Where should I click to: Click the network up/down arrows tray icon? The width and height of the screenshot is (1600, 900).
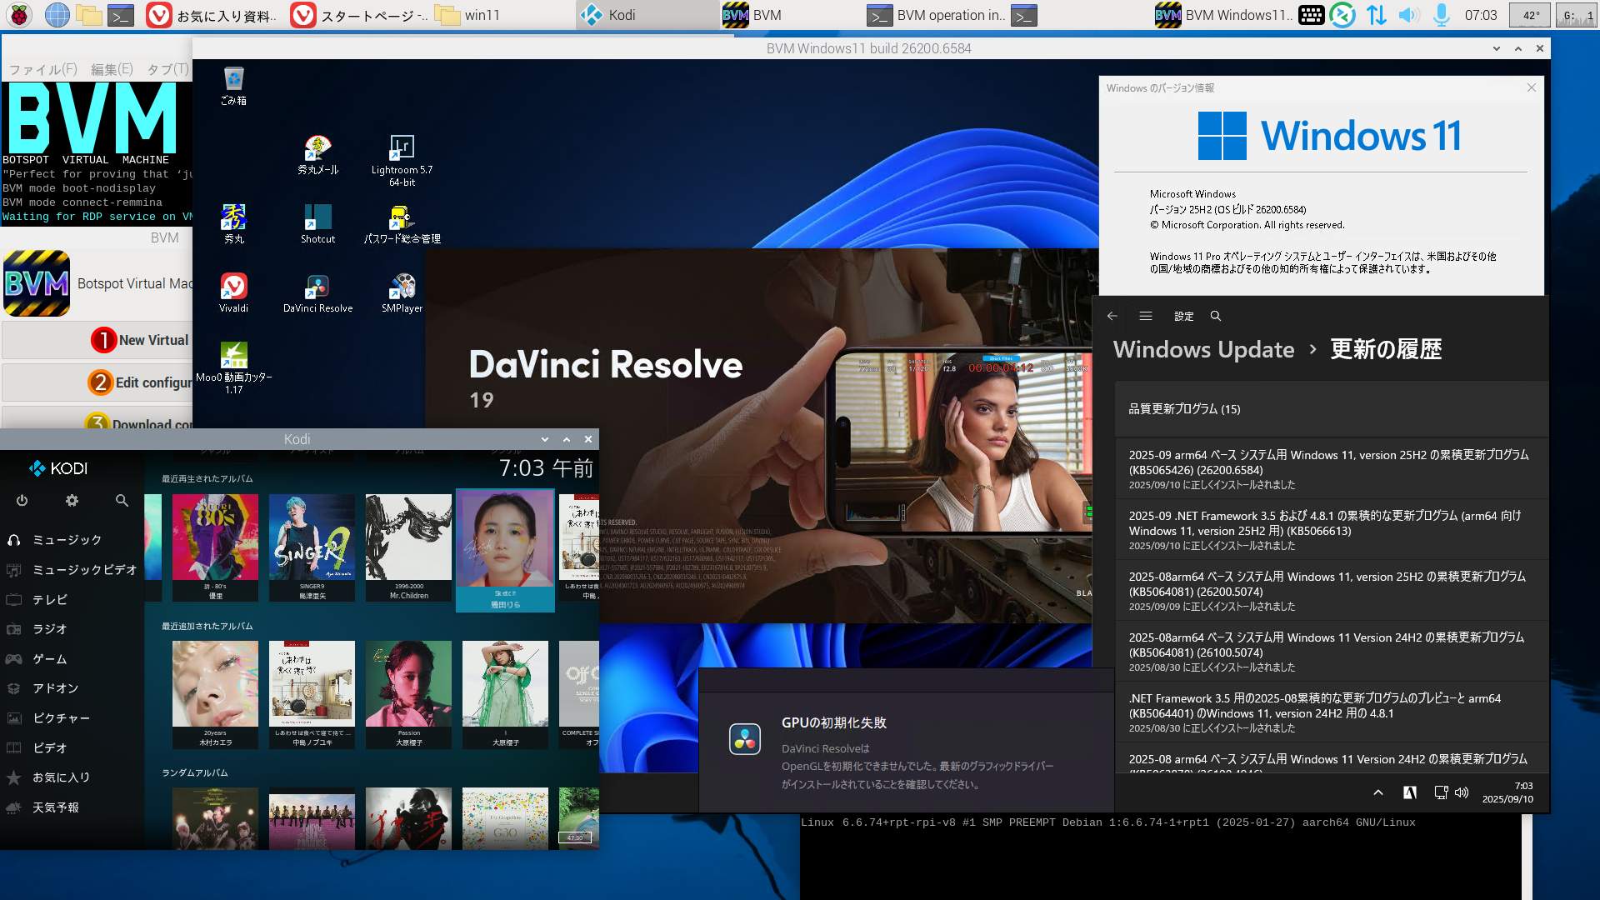pos(1376,15)
